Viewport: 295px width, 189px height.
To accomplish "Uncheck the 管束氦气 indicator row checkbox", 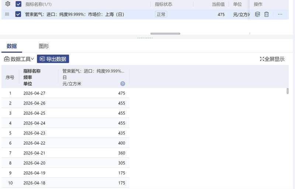I will pyautogui.click(x=18, y=14).
